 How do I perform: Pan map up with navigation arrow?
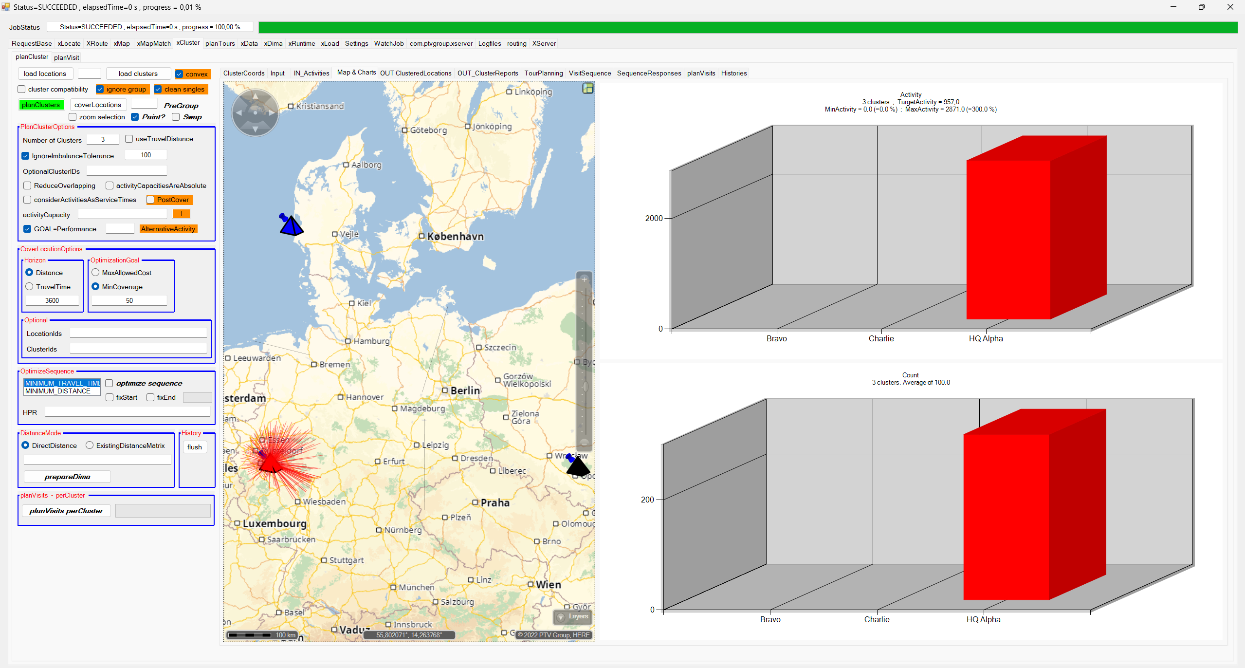pyautogui.click(x=255, y=96)
